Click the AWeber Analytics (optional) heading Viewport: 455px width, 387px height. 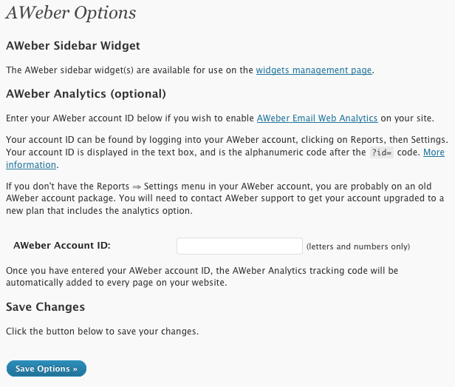[86, 94]
